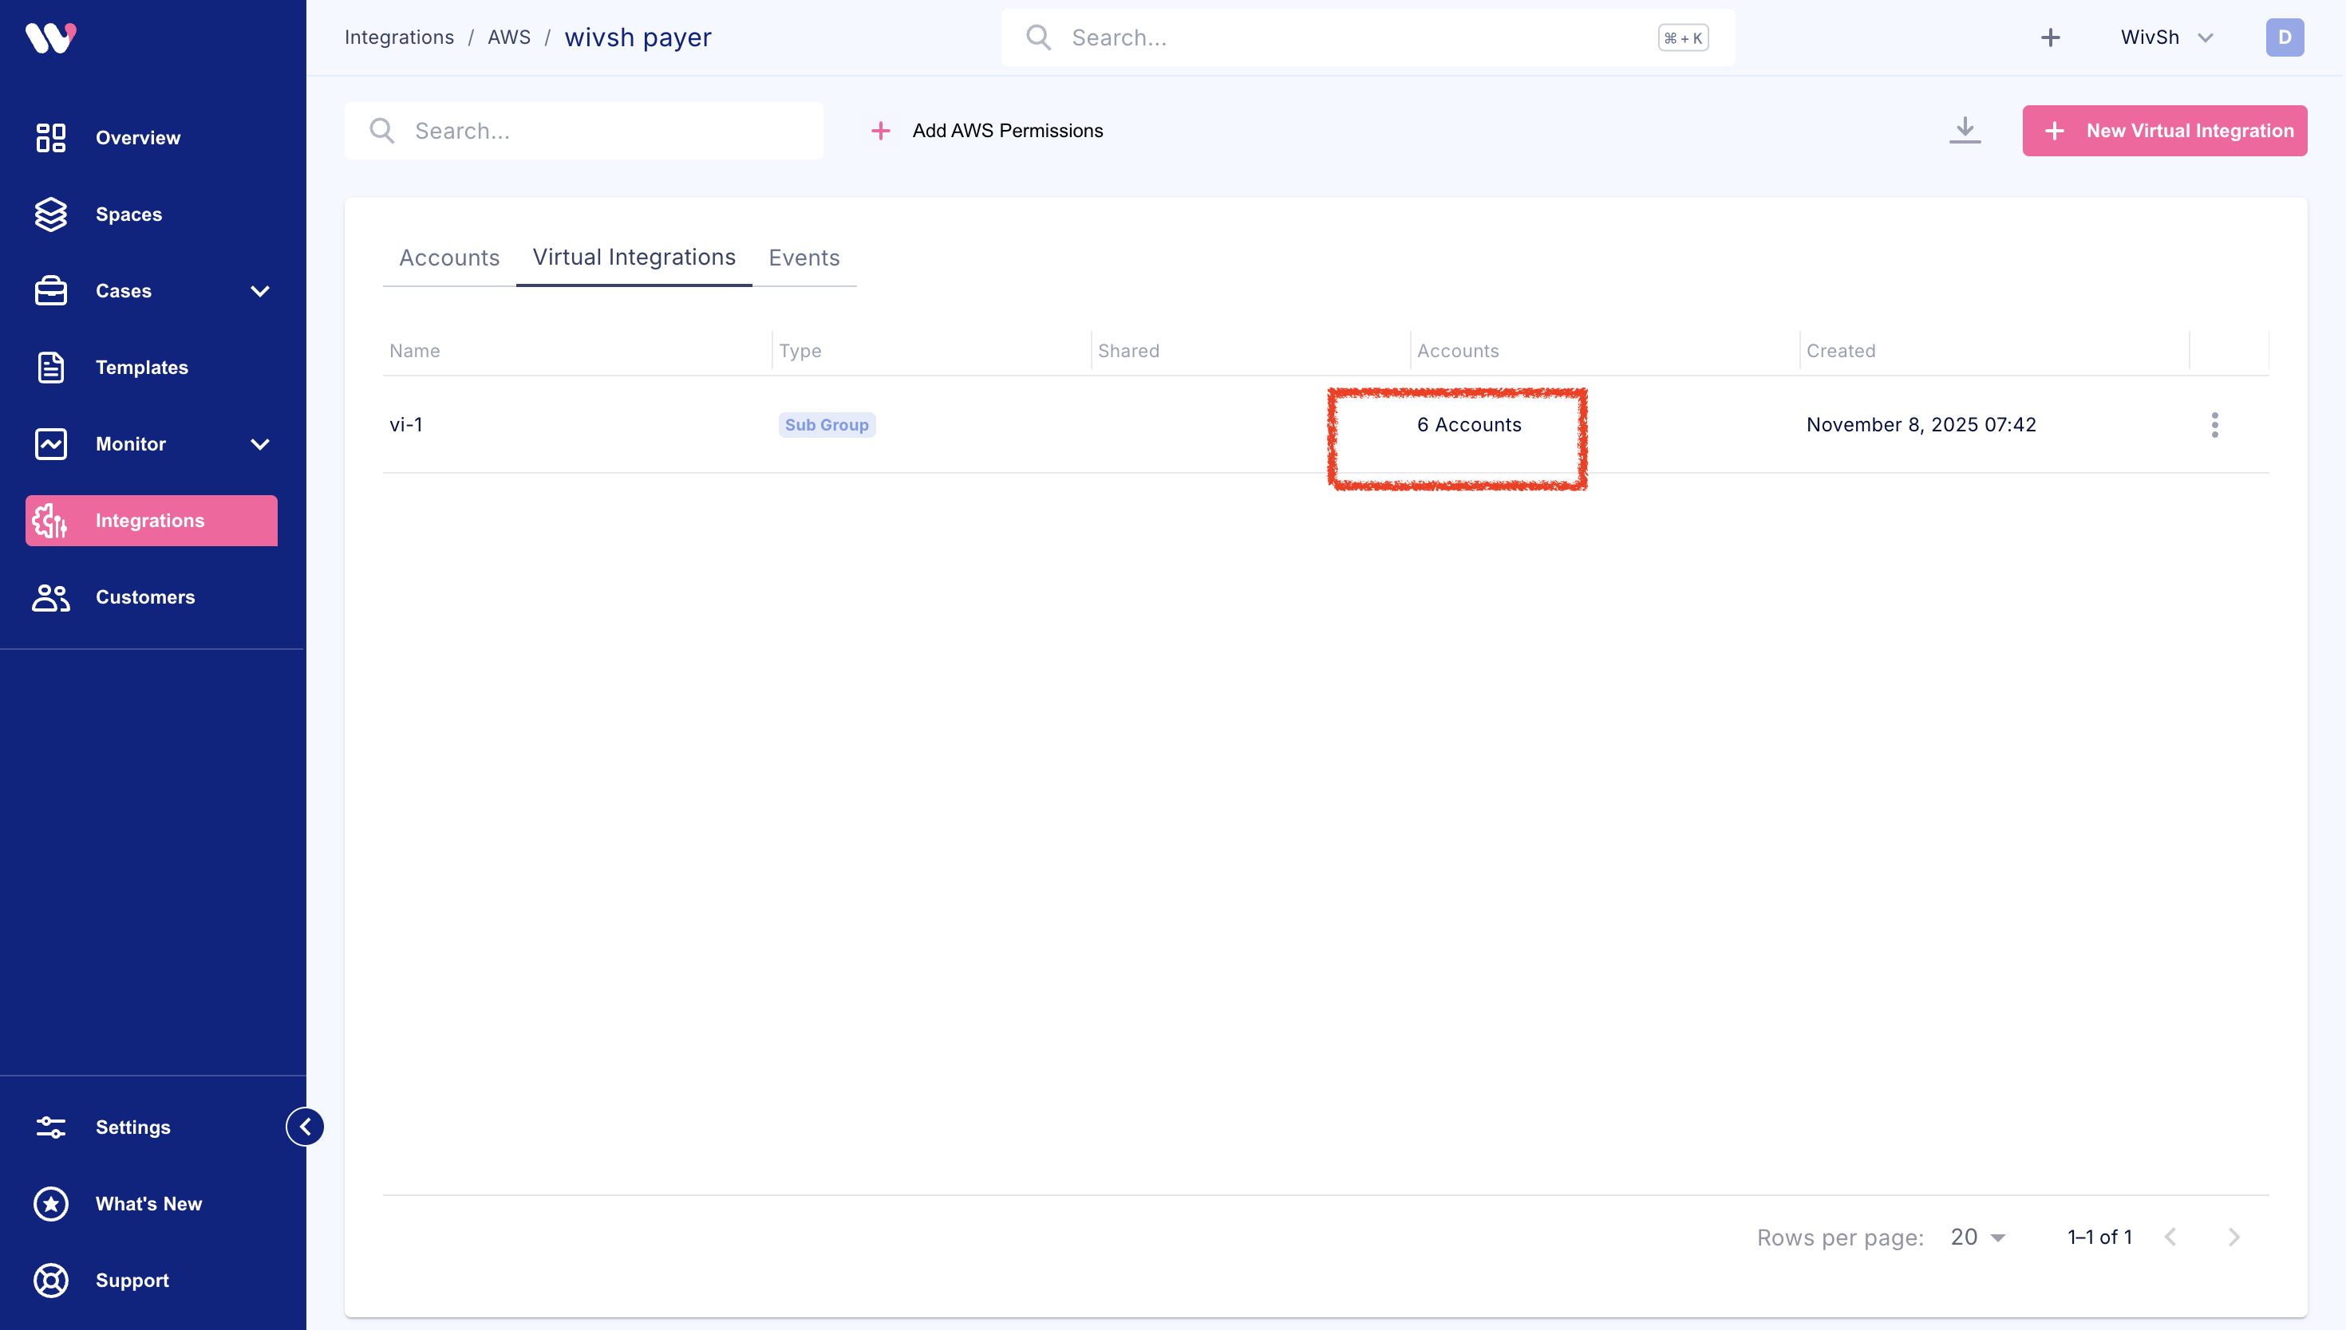Screen dimensions: 2346x1330
Task: Open vi-1 row three-dot actions menu
Action: click(x=2214, y=425)
